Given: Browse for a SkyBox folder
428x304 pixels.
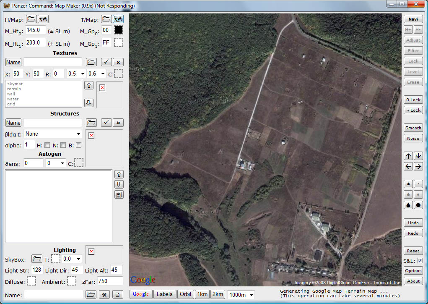Looking at the screenshot, I should (x=36, y=259).
